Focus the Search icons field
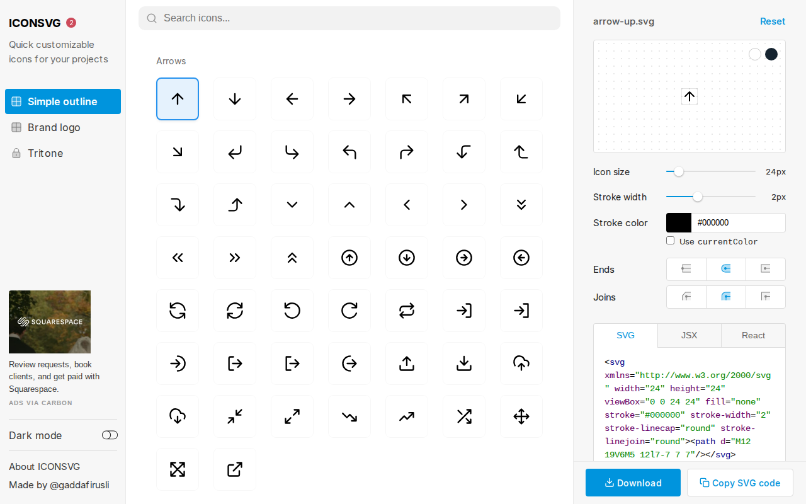 [x=349, y=18]
